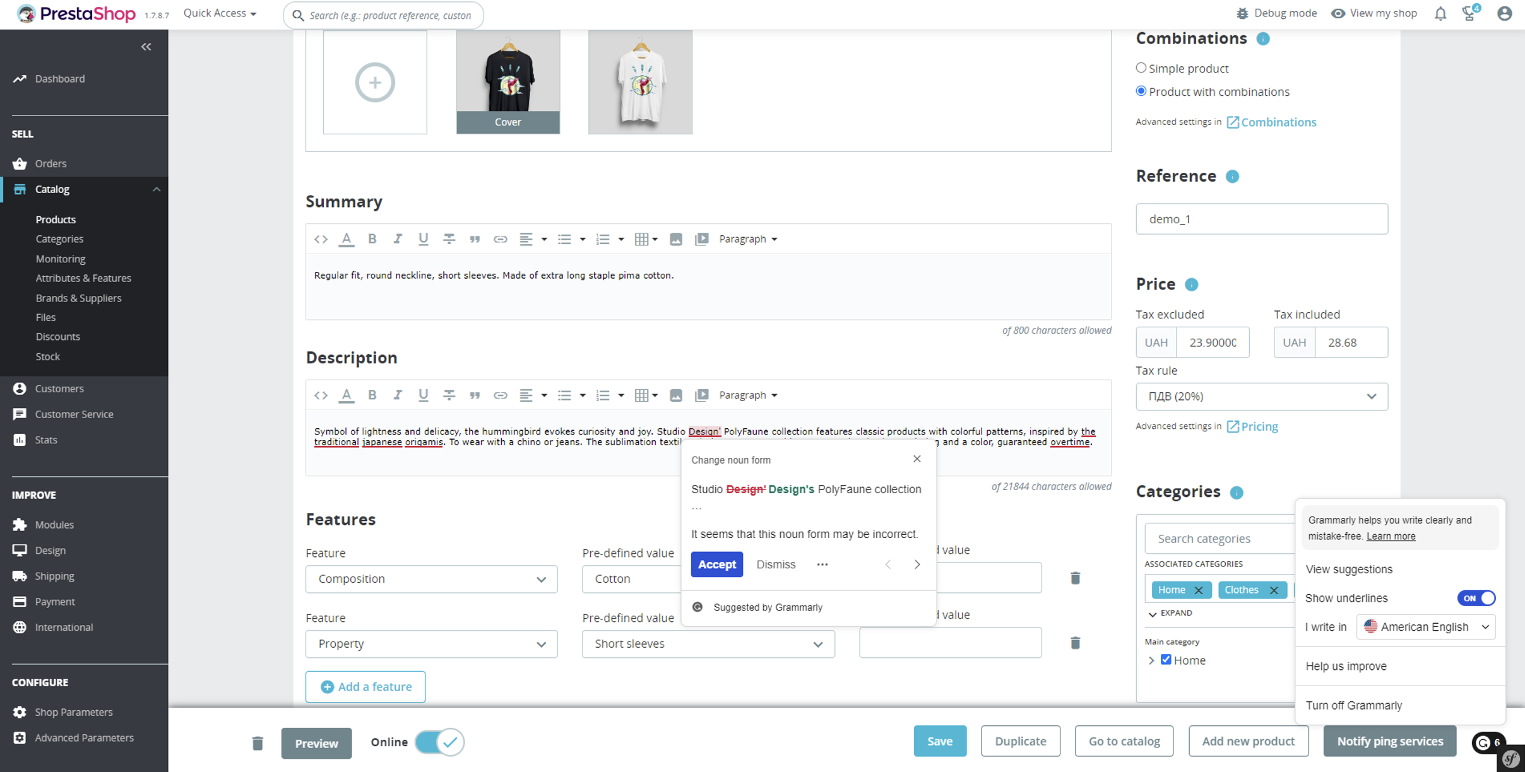Viewport: 1525px width, 772px height.
Task: Click the Reference input field demo_1
Action: [1261, 219]
